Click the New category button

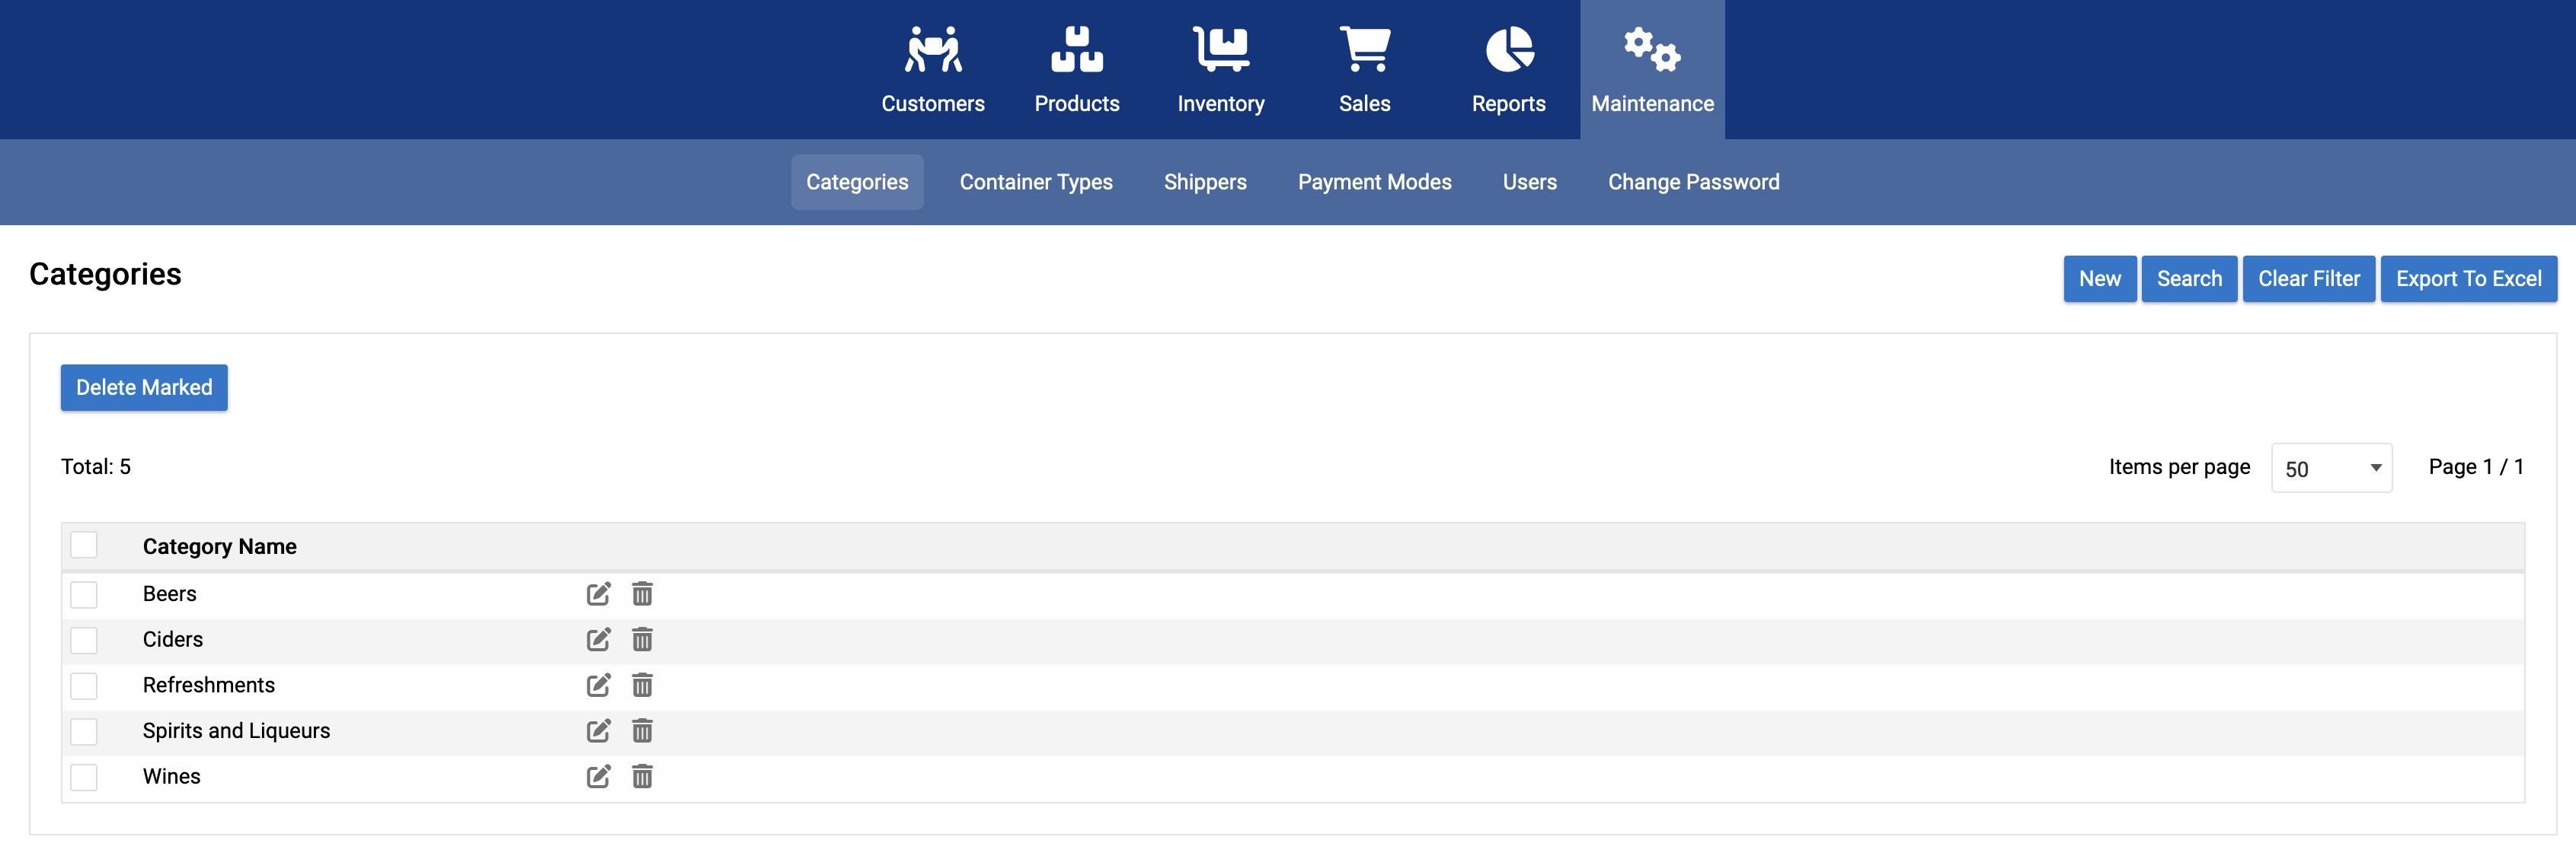[2099, 278]
